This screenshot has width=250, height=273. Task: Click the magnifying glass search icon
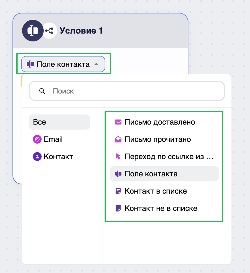(42, 91)
